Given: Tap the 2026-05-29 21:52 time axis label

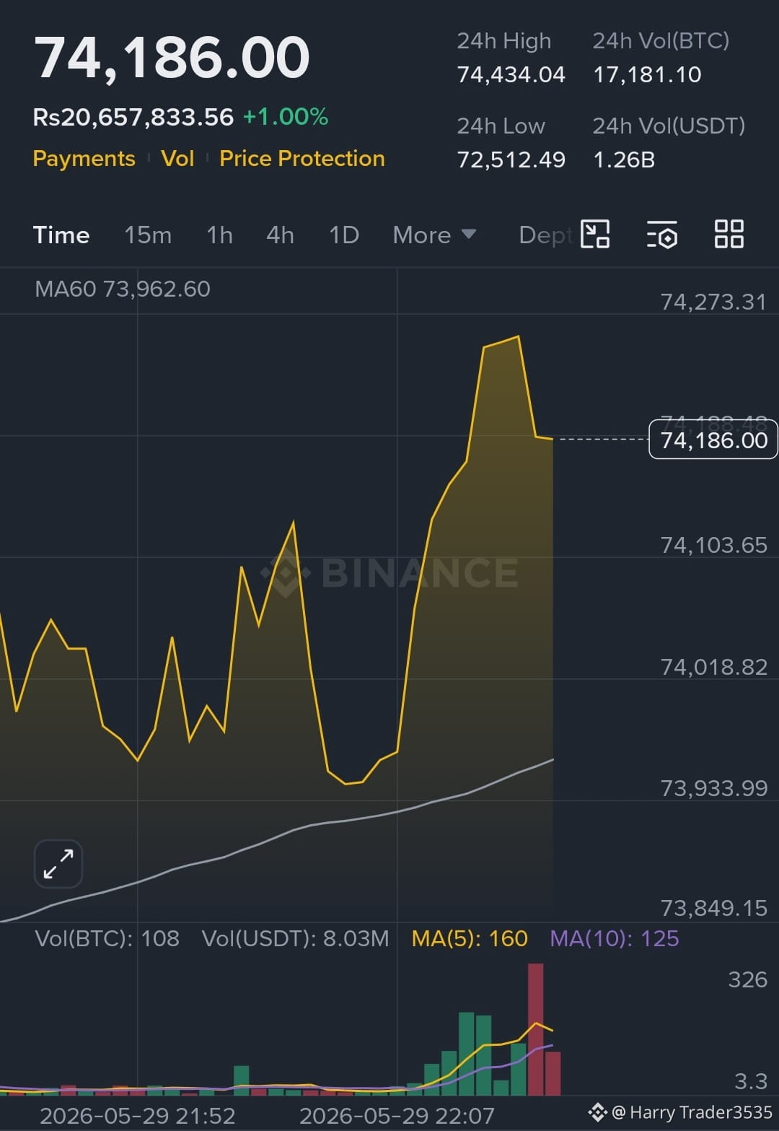Looking at the screenshot, I should [138, 1116].
